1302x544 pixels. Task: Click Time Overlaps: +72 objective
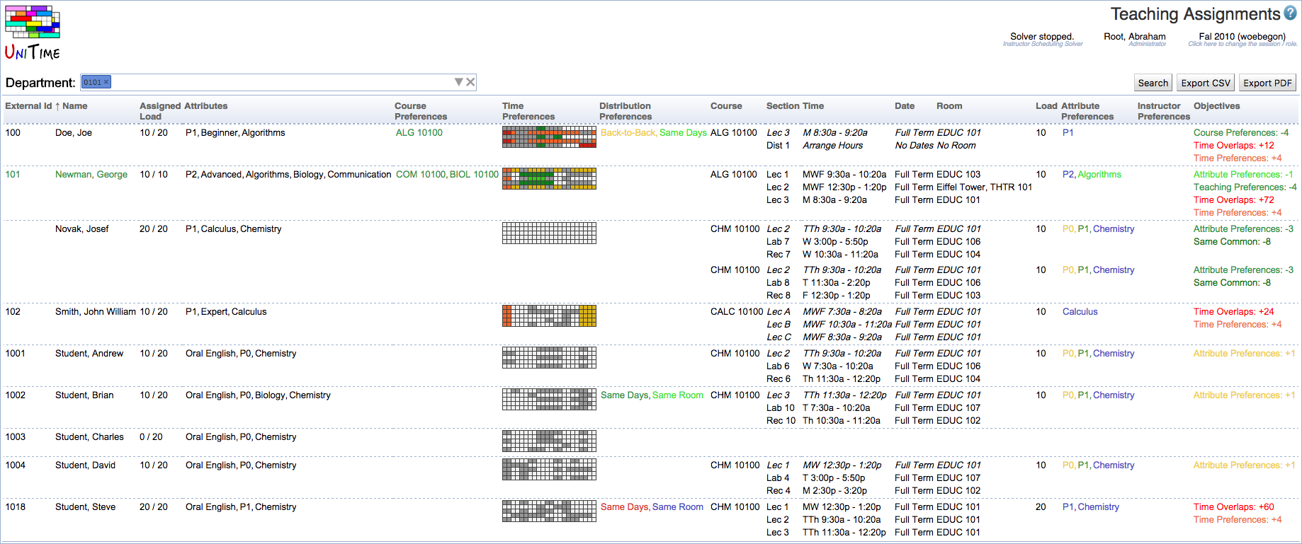1233,199
